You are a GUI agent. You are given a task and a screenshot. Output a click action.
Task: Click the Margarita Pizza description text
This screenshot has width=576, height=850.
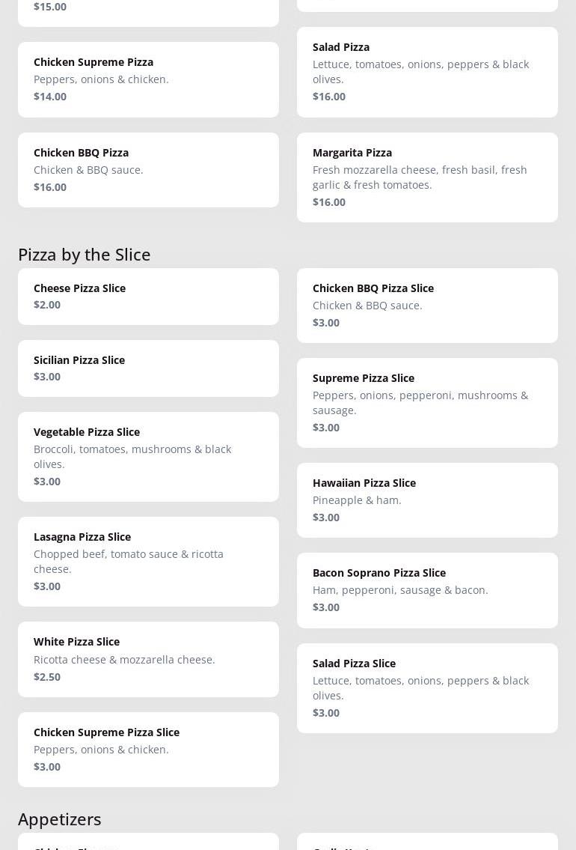[x=420, y=177]
